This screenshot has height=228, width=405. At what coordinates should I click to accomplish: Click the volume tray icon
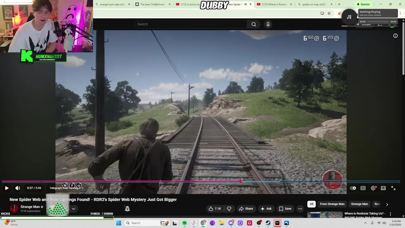pyautogui.click(x=384, y=223)
